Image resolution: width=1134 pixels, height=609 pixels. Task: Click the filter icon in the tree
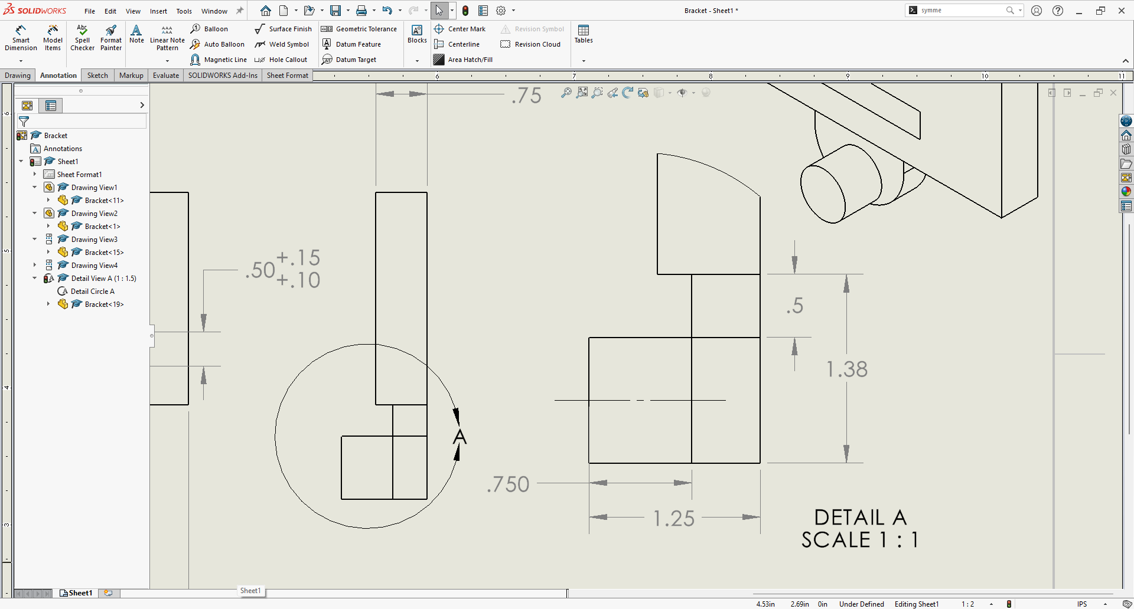pyautogui.click(x=24, y=122)
